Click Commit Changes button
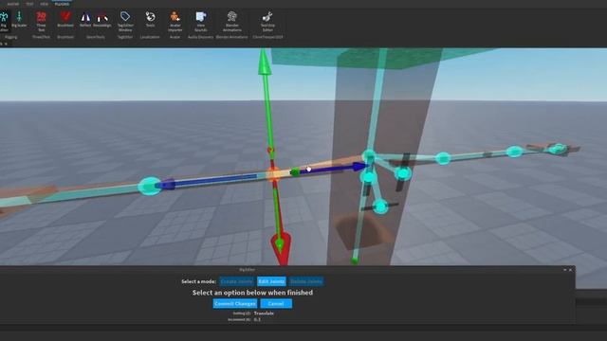 [x=235, y=303]
